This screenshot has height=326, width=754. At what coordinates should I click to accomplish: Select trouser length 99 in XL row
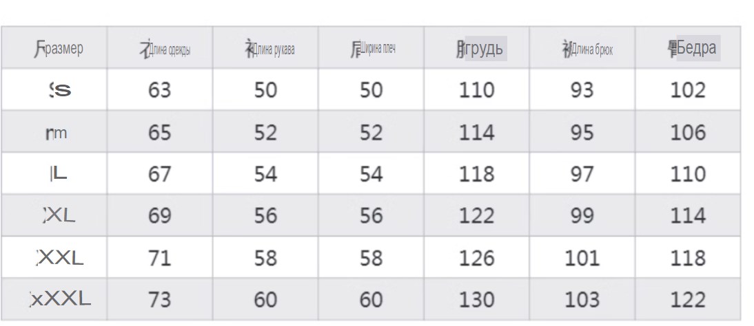click(x=582, y=216)
